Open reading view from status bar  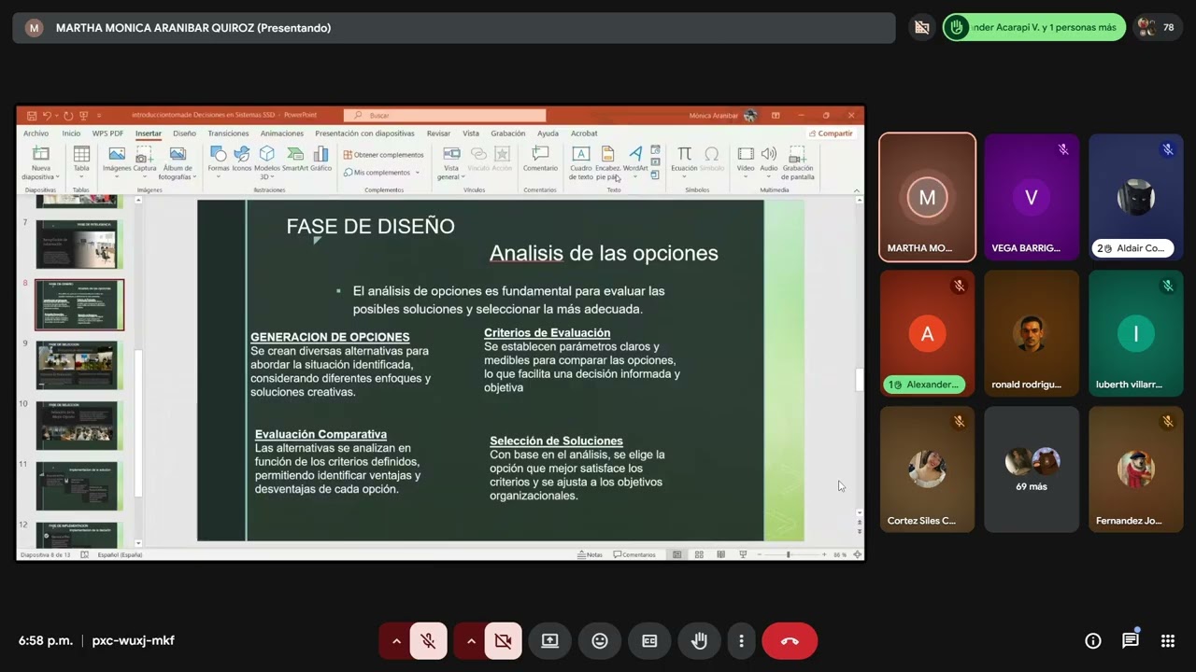[720, 554]
